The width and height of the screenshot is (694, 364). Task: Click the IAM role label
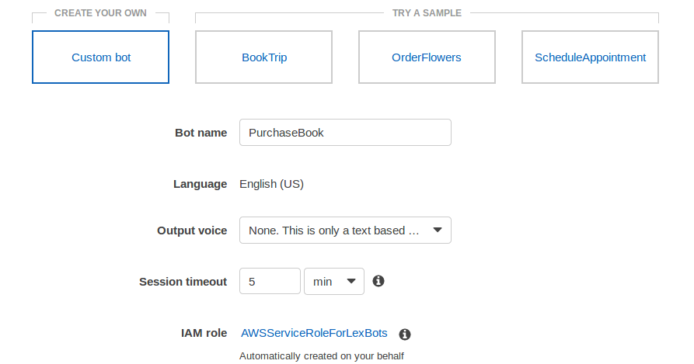point(204,333)
